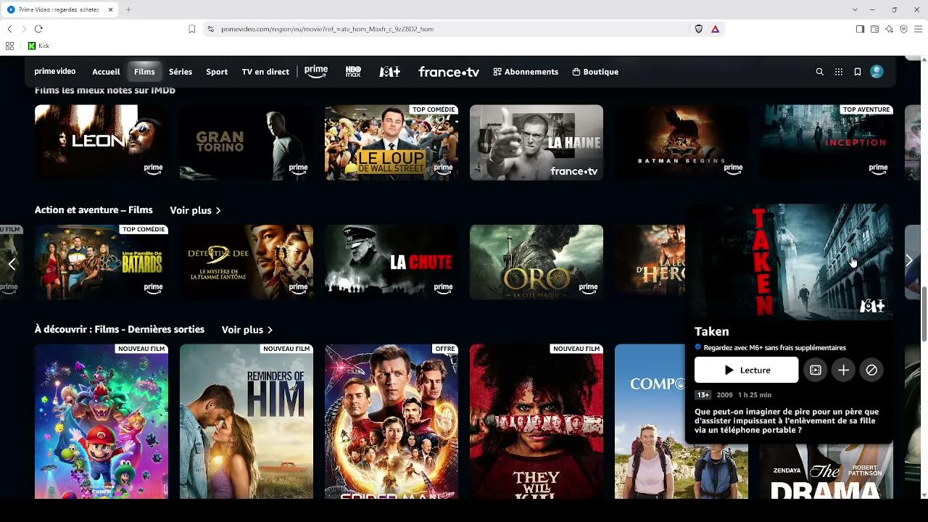Play Taken with the Lecture button
Viewport: 928px width, 522px height.
pyautogui.click(x=746, y=370)
